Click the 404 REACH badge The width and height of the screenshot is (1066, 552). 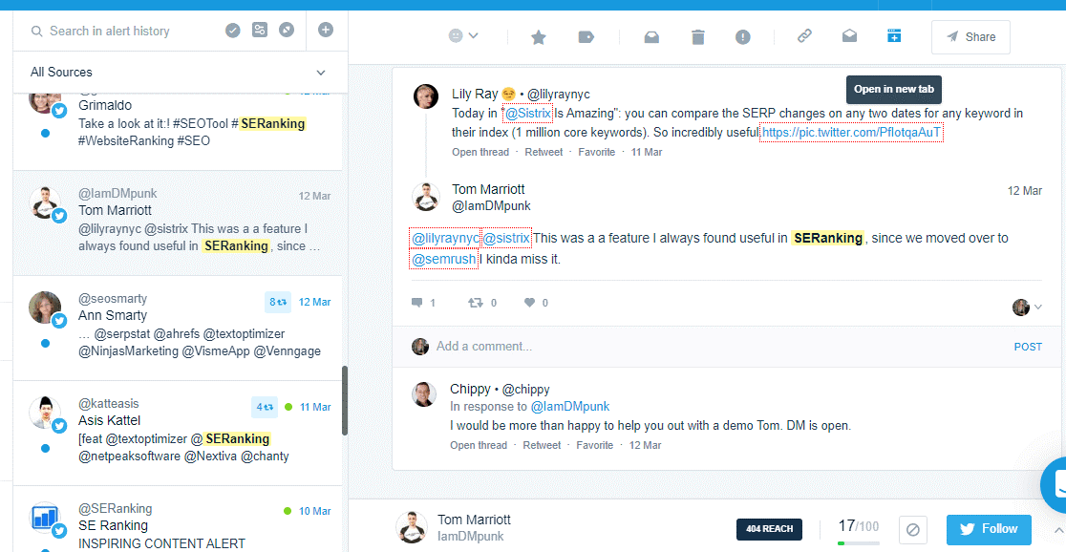pos(769,530)
